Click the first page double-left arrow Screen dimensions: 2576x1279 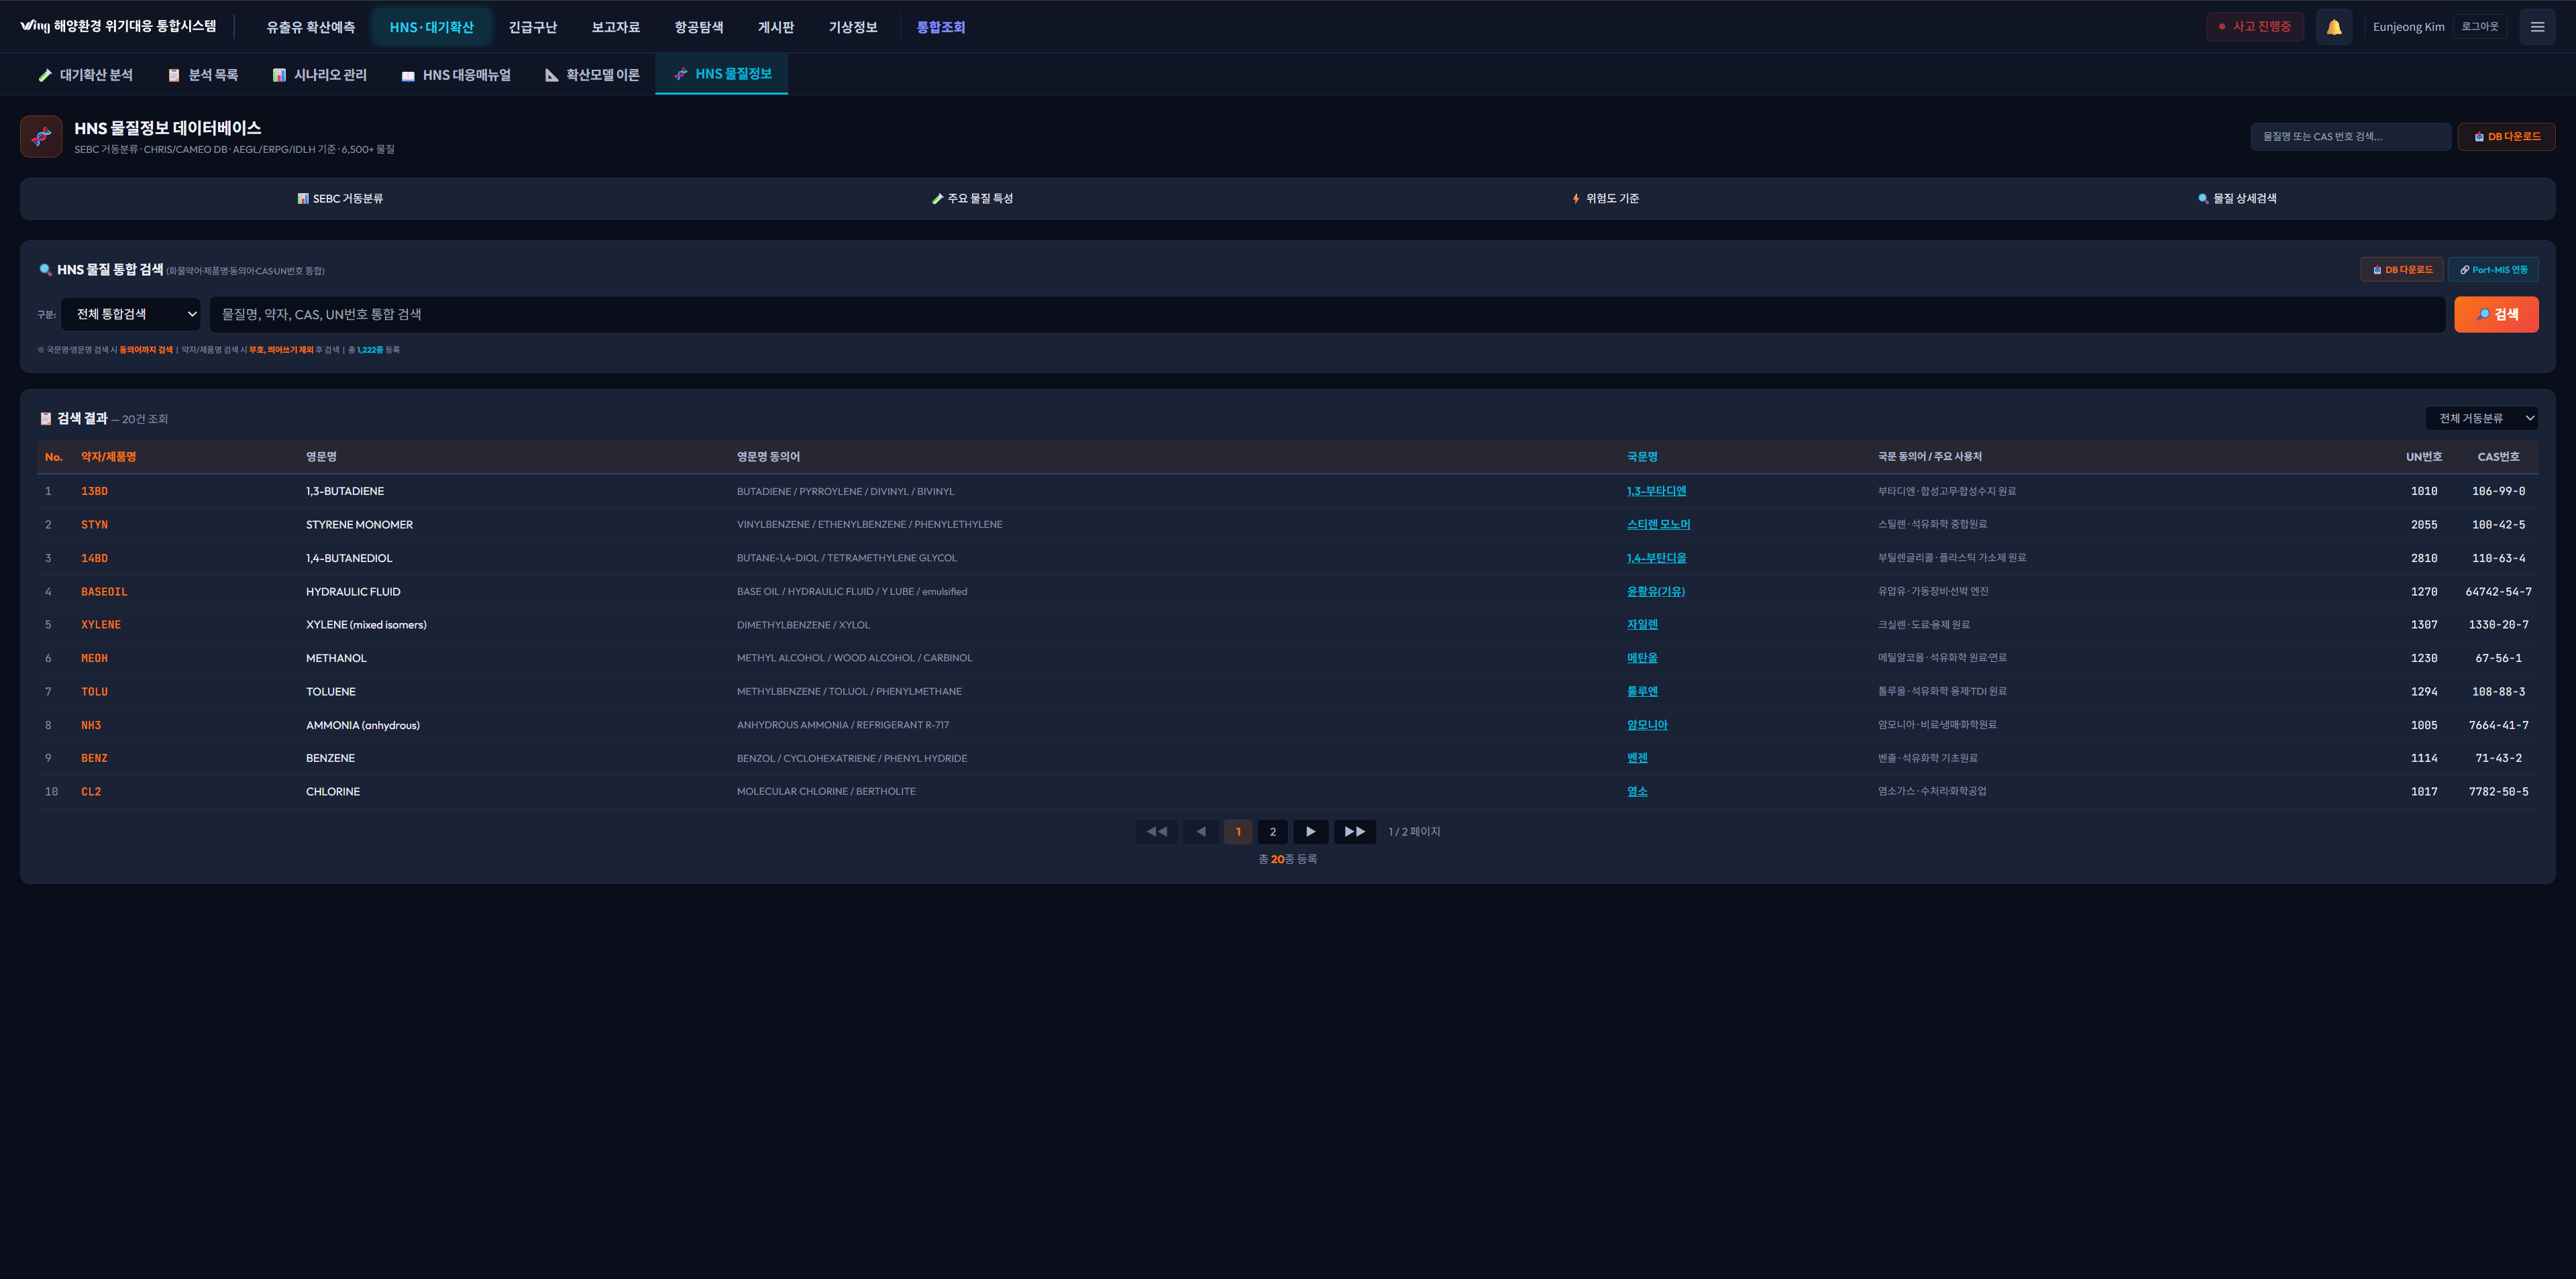(x=1156, y=832)
